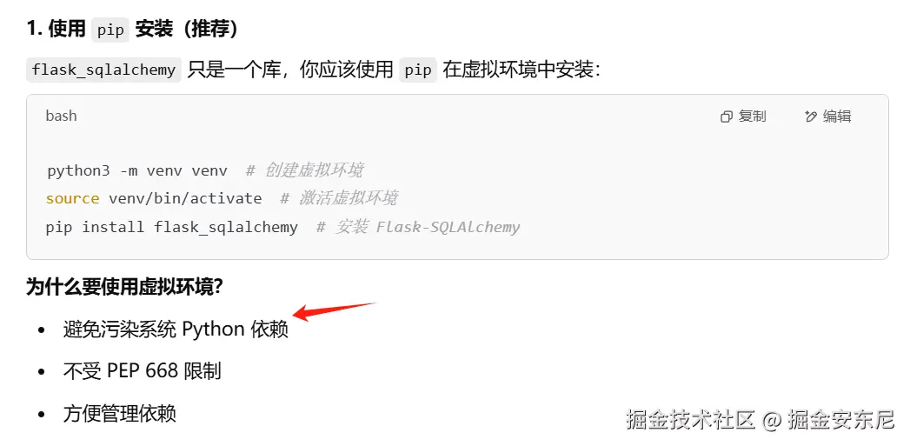Click the 创建虚拟环境 comment

point(305,170)
